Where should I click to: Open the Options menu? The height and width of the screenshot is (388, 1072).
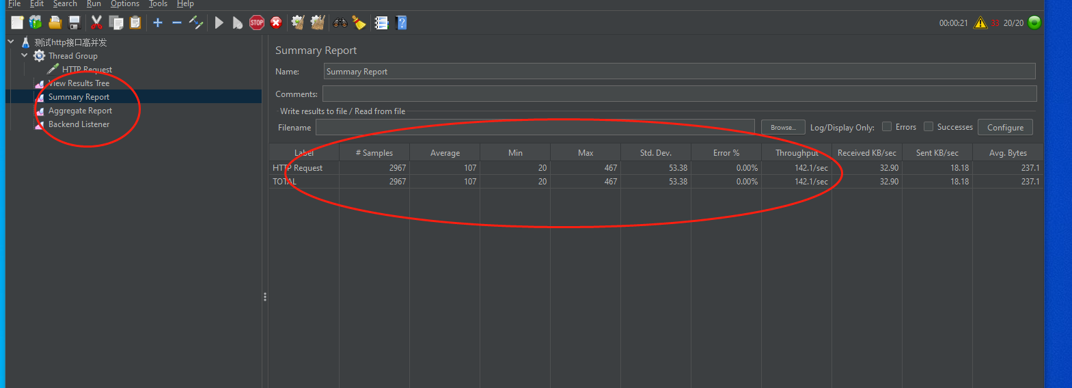[125, 4]
